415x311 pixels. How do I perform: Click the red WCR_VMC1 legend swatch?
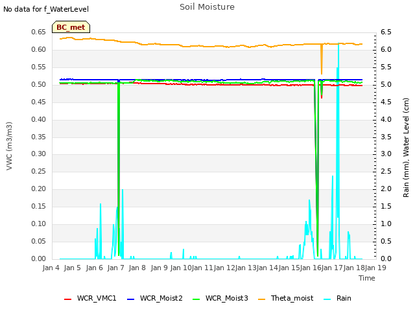(x=67, y=299)
